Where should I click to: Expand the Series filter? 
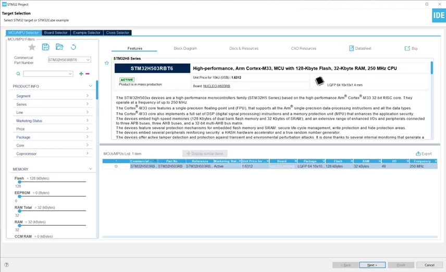(x=88, y=104)
